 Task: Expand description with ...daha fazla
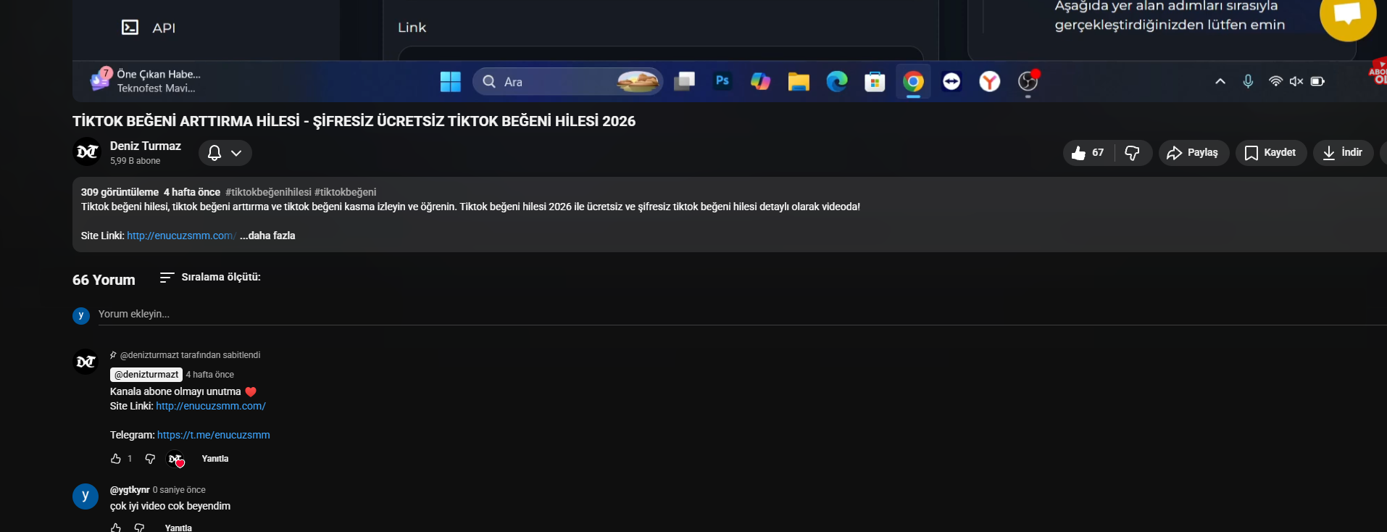pyautogui.click(x=267, y=236)
